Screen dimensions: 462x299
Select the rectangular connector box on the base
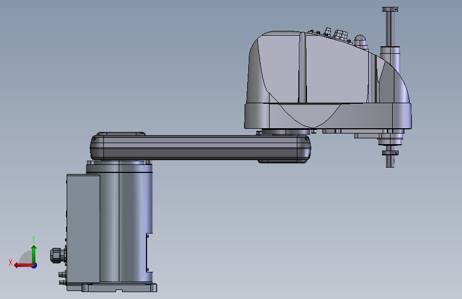click(83, 228)
